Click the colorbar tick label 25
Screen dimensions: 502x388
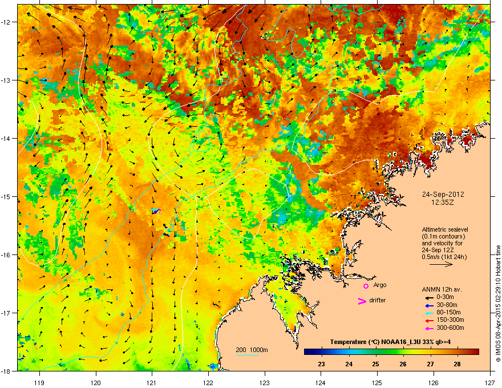click(375, 364)
